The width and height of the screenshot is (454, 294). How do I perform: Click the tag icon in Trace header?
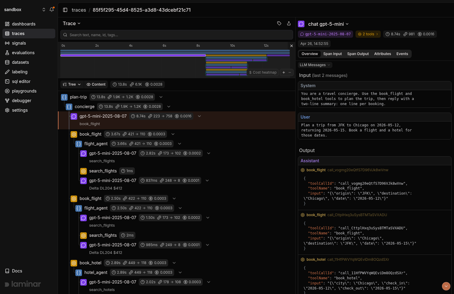click(279, 23)
